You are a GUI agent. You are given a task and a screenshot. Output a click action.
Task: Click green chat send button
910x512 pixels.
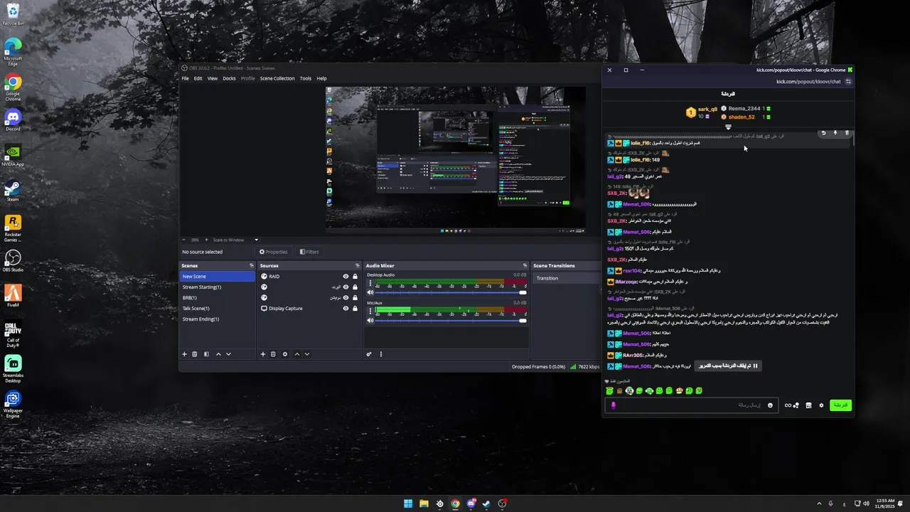point(840,405)
